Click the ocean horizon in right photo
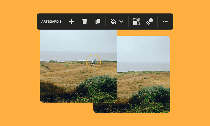Viewport: 210px width, 126px height. point(144,66)
